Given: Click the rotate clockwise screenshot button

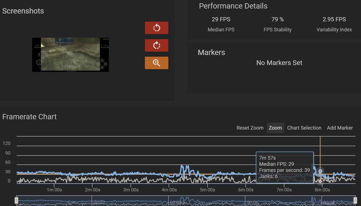Looking at the screenshot, I should pos(157,45).
